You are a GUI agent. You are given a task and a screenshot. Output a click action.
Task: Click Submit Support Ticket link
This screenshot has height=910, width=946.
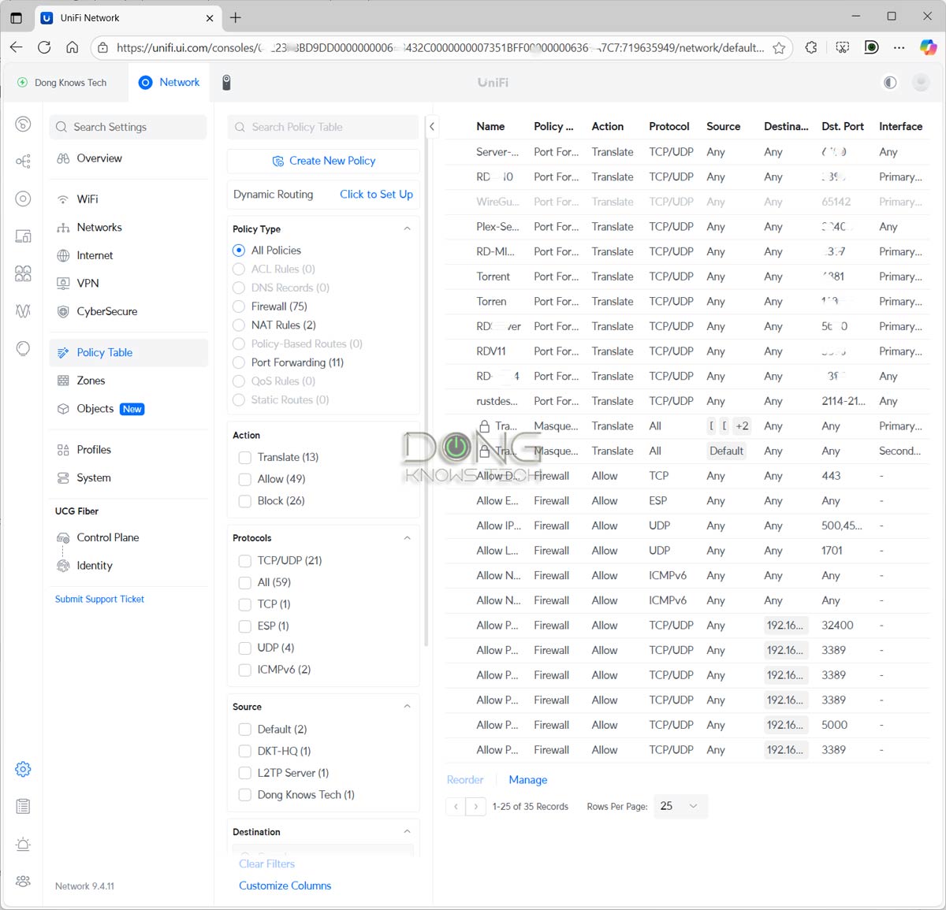[99, 600]
